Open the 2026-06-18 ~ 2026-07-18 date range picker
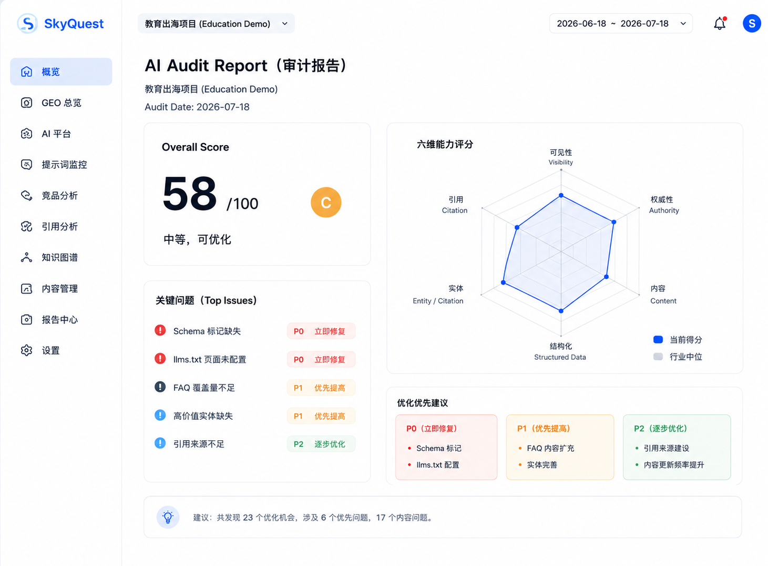This screenshot has height=566, width=768. (621, 24)
